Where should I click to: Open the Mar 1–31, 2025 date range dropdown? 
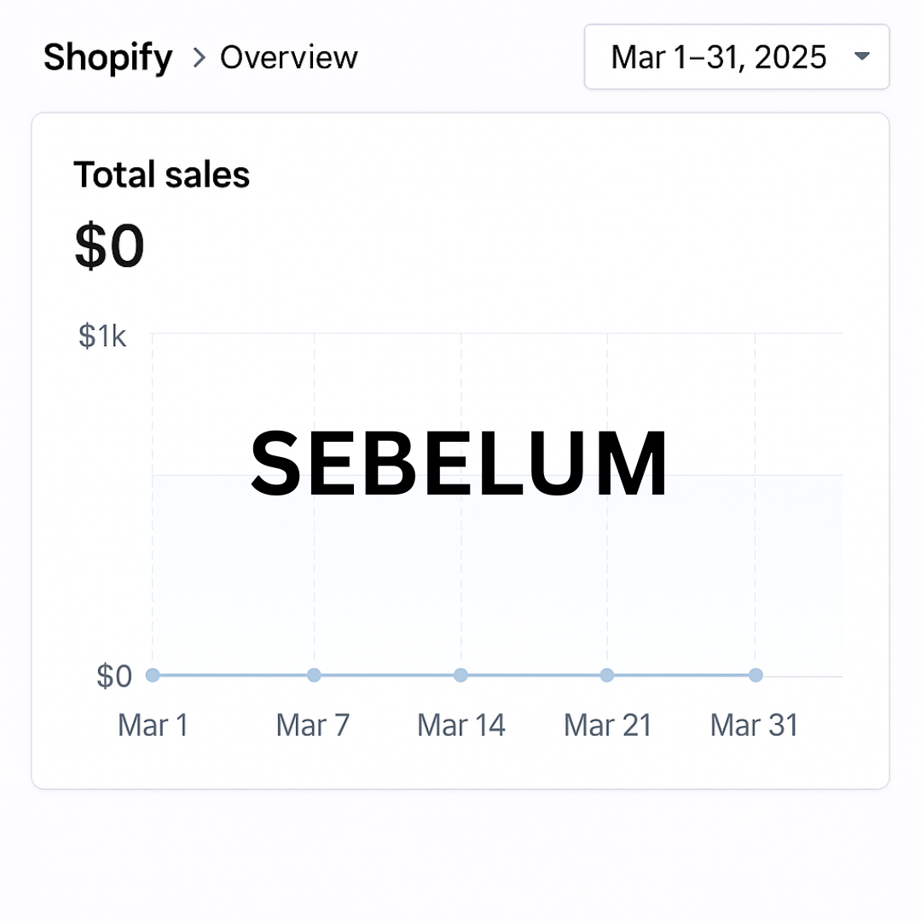click(x=737, y=57)
